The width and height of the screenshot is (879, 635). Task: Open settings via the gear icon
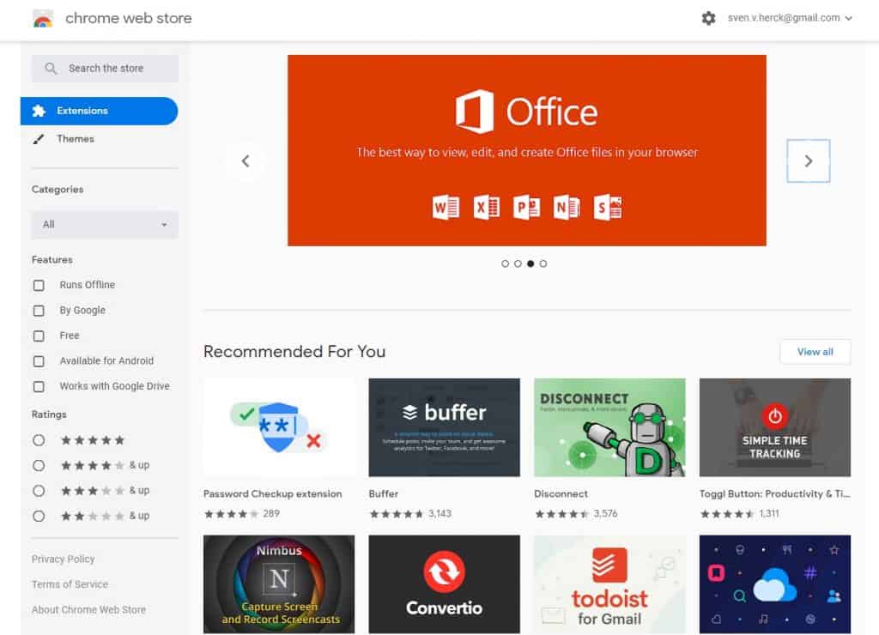point(708,18)
